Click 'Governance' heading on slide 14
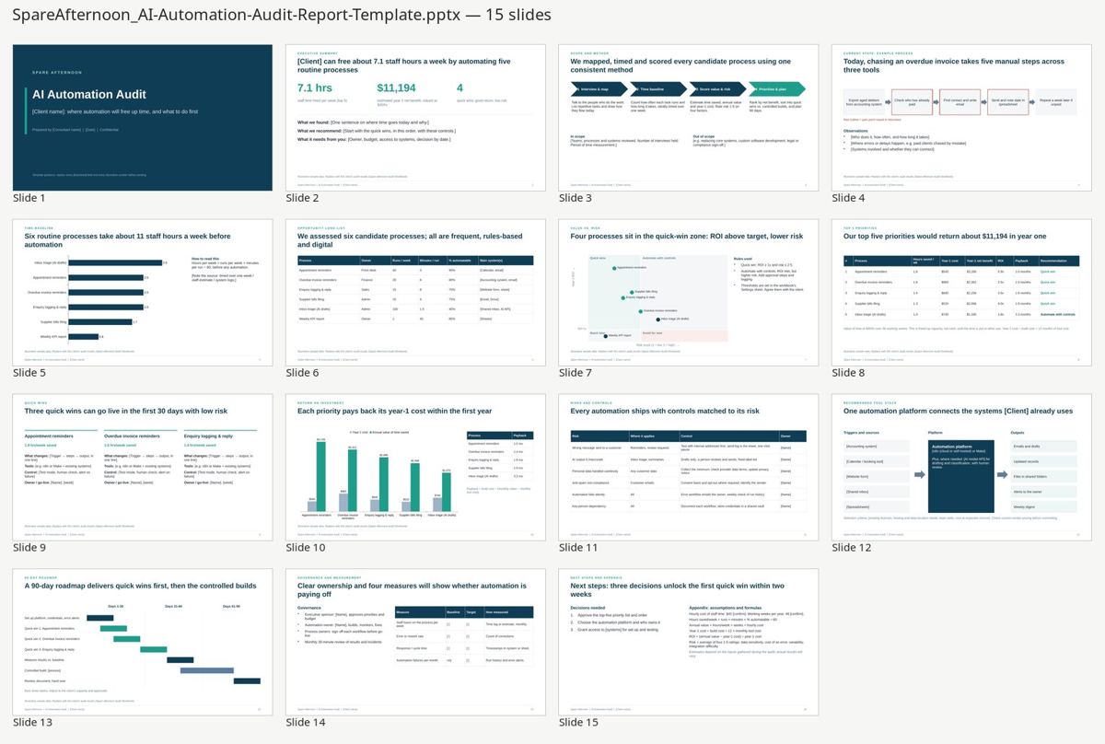 pos(309,608)
